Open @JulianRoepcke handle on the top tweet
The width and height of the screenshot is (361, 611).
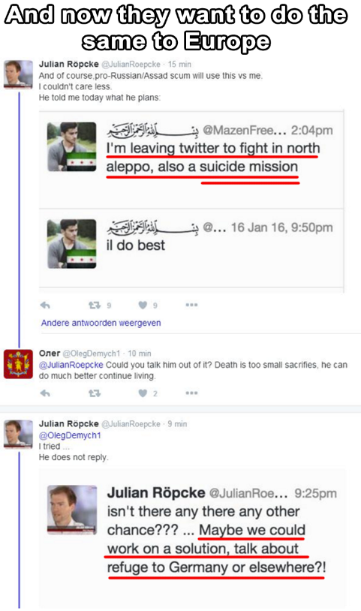point(131,65)
